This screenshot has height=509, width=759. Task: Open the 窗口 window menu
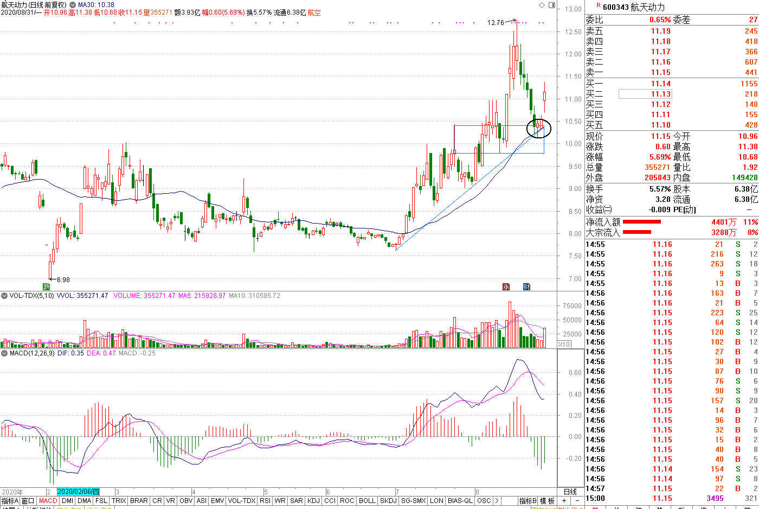point(28,500)
